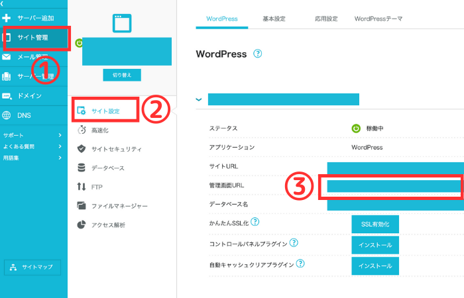The height and width of the screenshot is (298, 464).
Task: Click the サイト設定 gear window icon
Action: point(82,111)
